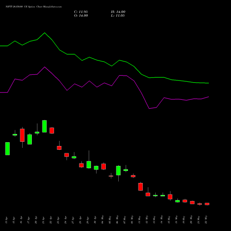Click the red candle above 15 May

pyautogui.click(x=170, y=197)
